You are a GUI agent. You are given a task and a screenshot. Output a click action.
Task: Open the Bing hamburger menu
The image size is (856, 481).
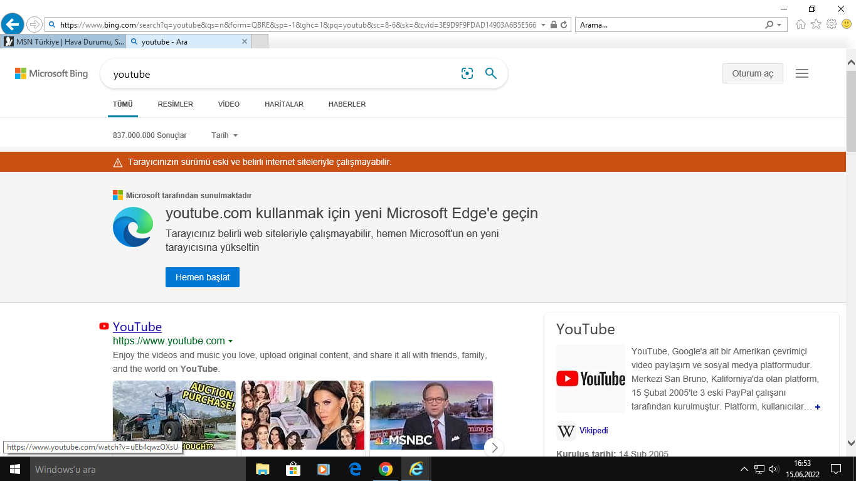click(802, 73)
